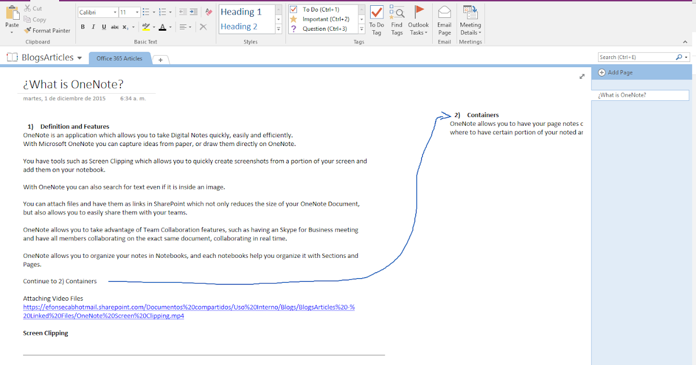Viewport: 696px width, 365px height.
Task: Click the To Do Tag button
Action: [376, 20]
